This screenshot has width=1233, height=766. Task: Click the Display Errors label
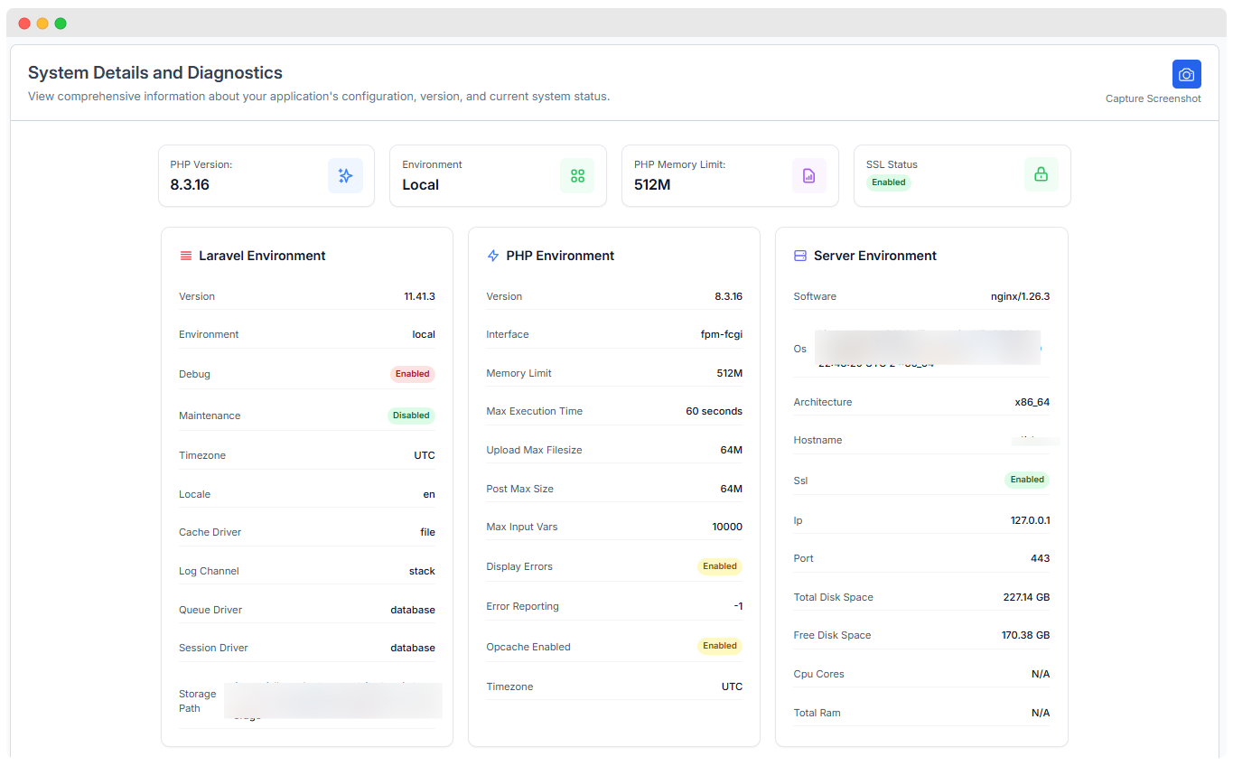(x=519, y=566)
